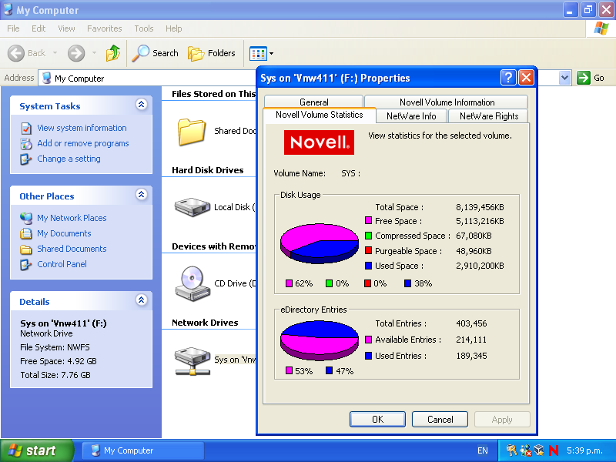Click the Available Entries magenta swatch
The image size is (616, 462).
coord(369,340)
